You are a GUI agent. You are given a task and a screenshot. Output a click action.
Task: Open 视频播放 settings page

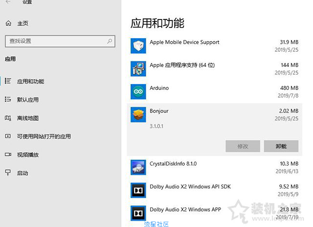pyautogui.click(x=28, y=155)
